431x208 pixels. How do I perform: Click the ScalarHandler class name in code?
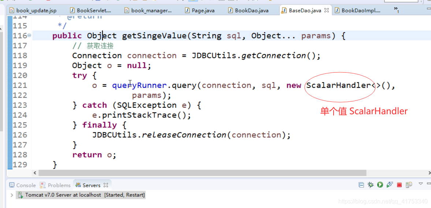[338, 85]
